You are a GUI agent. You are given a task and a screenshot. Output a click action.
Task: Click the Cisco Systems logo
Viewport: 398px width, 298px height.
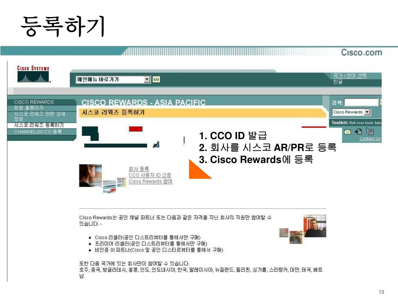click(33, 74)
